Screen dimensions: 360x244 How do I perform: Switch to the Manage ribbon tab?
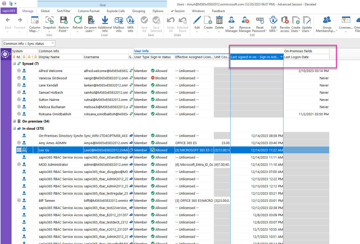pyautogui.click(x=28, y=11)
